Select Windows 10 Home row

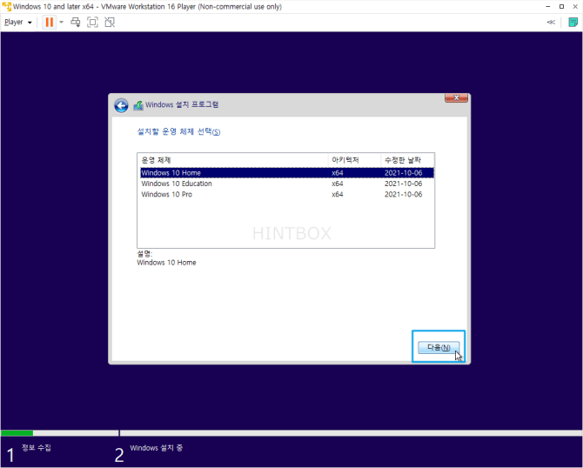287,173
